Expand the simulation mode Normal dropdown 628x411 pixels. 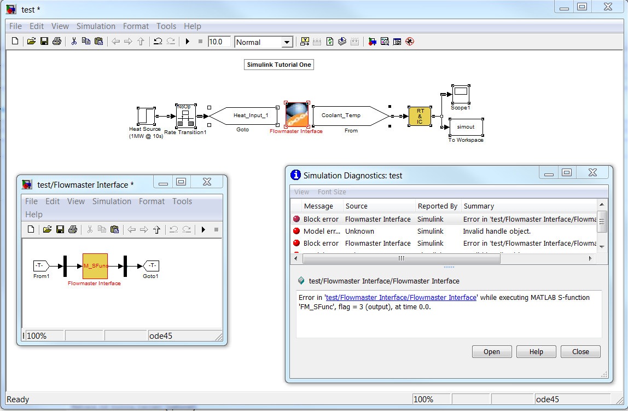click(x=287, y=42)
